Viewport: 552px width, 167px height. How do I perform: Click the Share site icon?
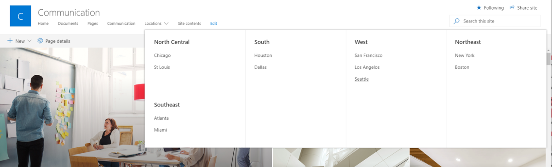coord(512,8)
